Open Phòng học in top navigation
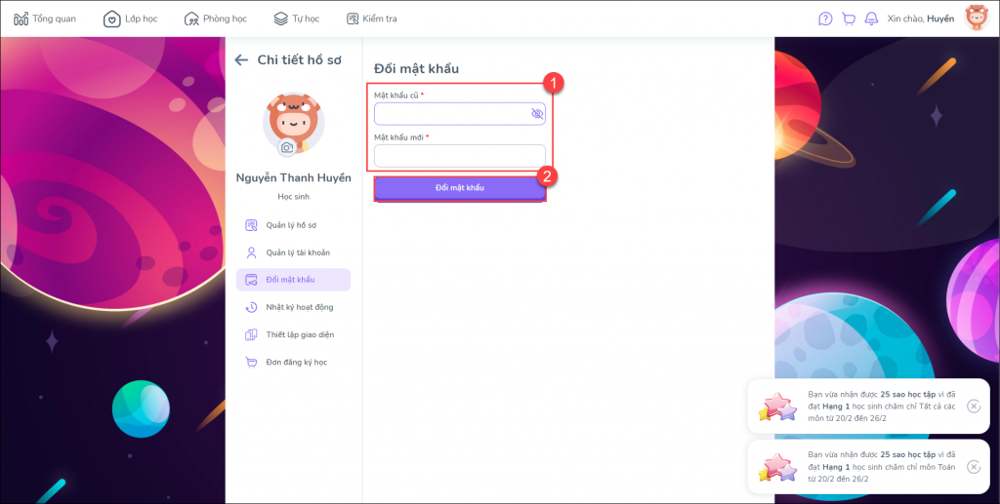The image size is (1000, 504). point(216,19)
